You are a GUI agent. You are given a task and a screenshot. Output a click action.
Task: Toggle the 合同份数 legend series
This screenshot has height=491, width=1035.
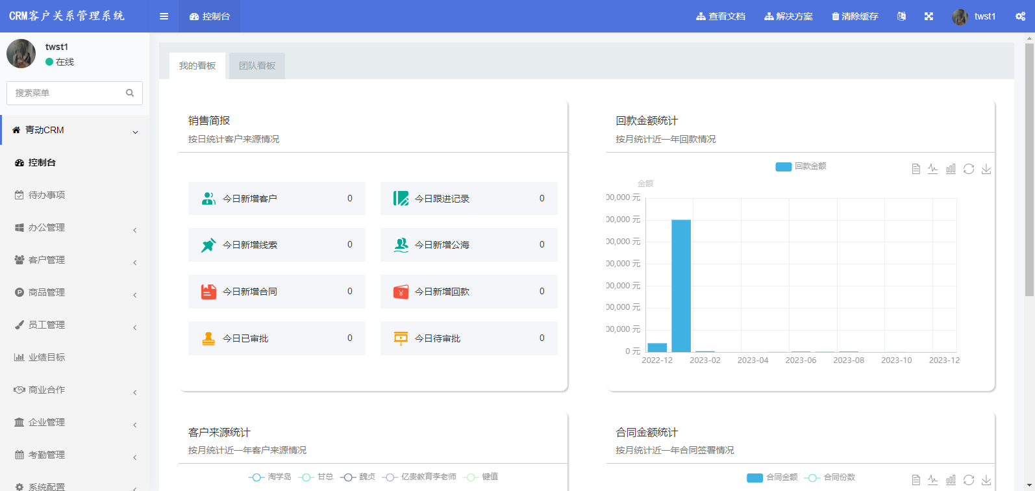coord(830,477)
